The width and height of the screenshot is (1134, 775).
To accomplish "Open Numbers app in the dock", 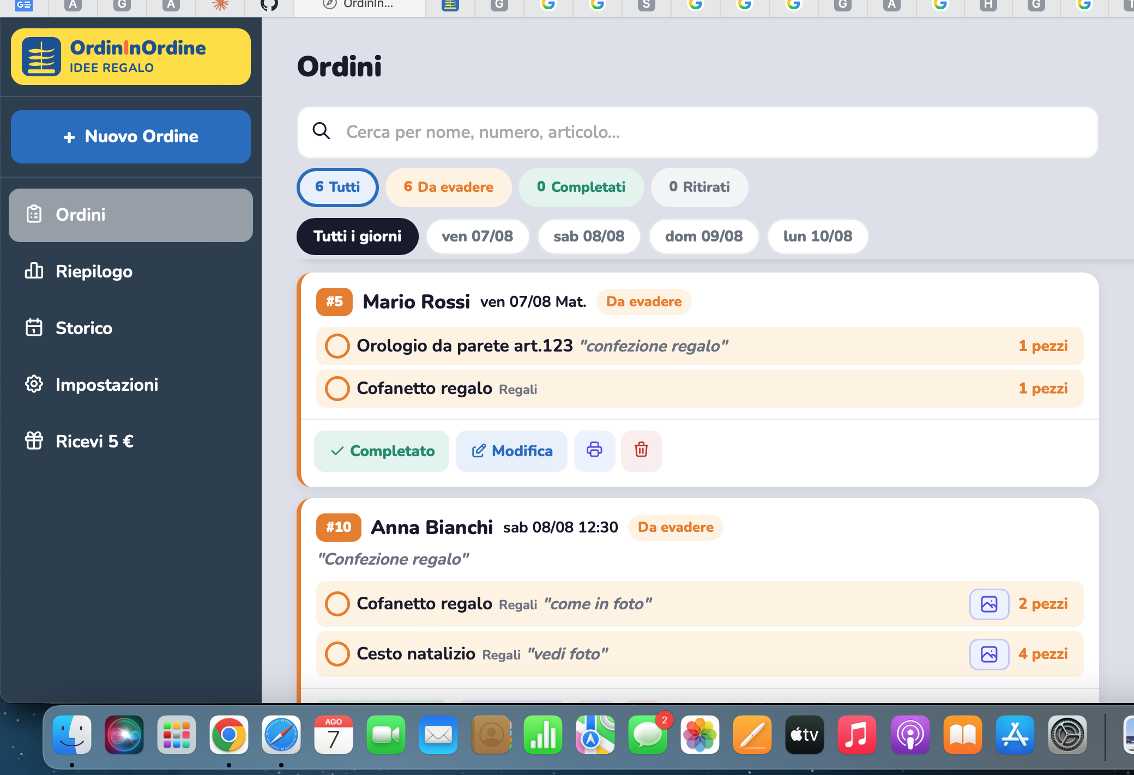I will (x=543, y=735).
